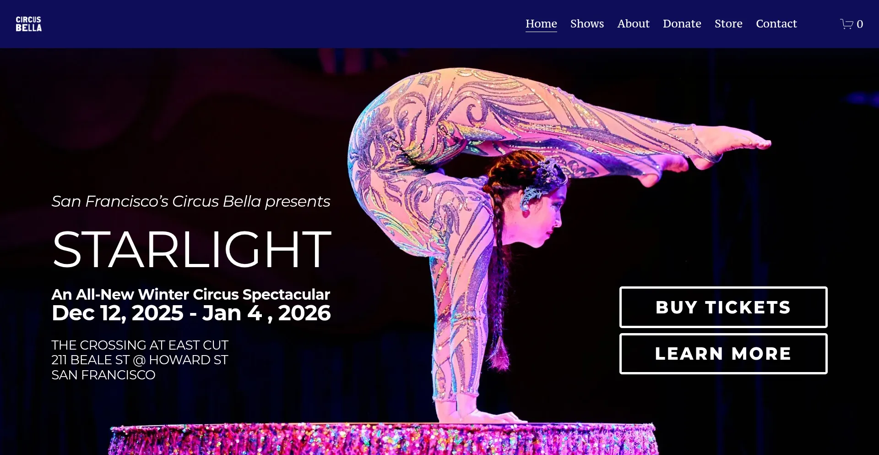The image size is (879, 455).
Task: Select the show dates text
Action: pos(191,313)
